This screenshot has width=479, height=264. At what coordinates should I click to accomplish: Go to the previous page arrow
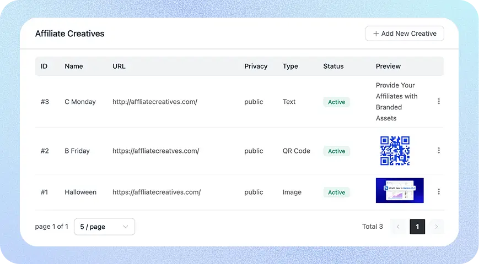point(398,227)
